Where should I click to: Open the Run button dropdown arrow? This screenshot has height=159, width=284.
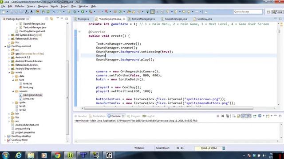click(x=87, y=12)
